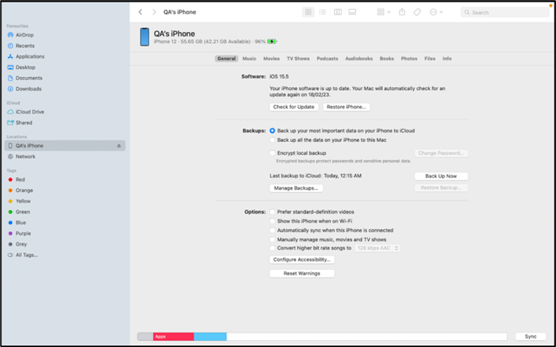Open the Photos tab
The height and width of the screenshot is (347, 556).
[409, 59]
